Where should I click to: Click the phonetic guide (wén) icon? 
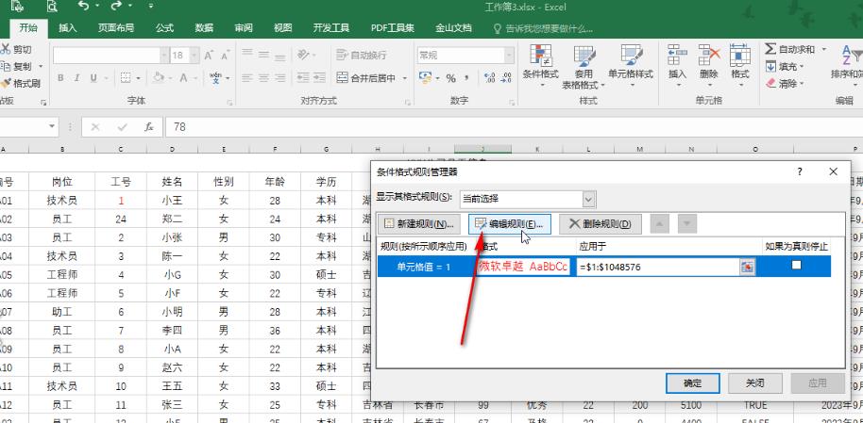click(215, 78)
